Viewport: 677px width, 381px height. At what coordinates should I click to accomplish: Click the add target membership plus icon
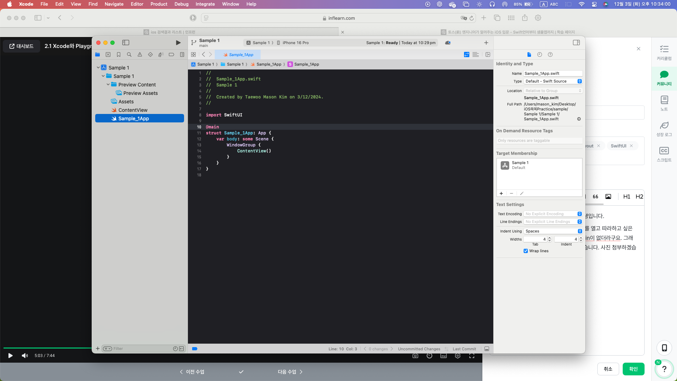pos(501,194)
